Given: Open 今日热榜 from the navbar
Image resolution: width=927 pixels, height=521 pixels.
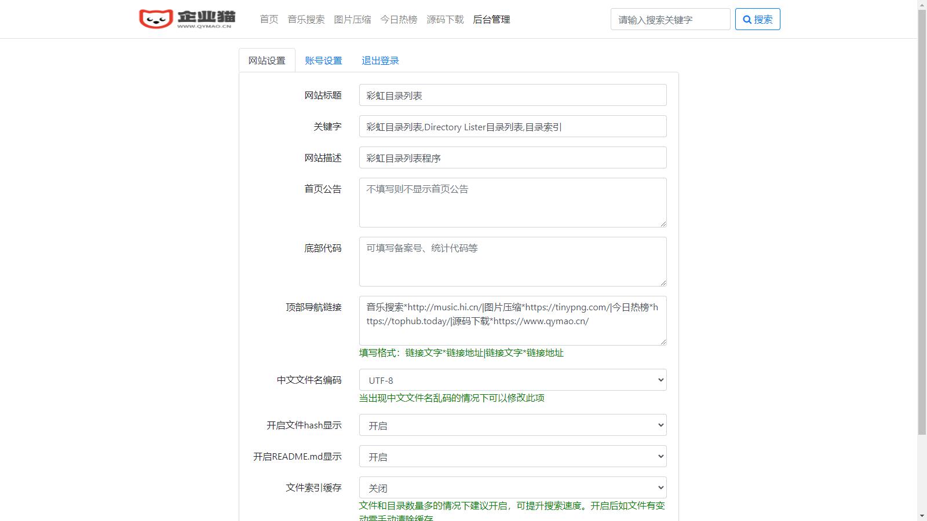Looking at the screenshot, I should click(x=399, y=20).
